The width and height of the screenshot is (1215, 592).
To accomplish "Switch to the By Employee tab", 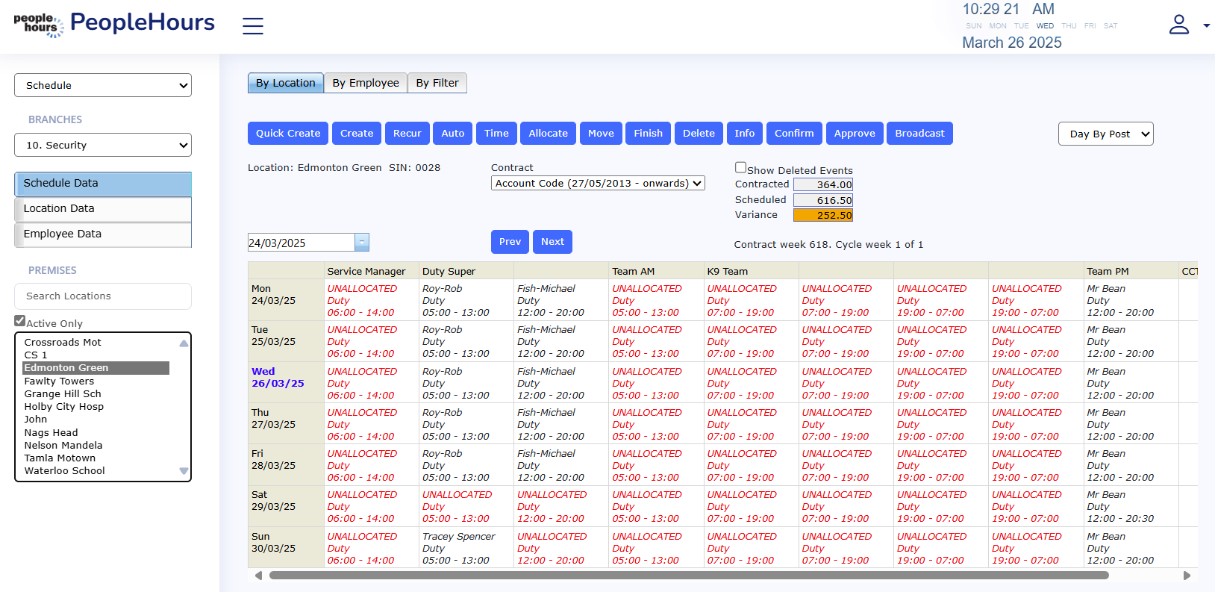I will pos(366,83).
